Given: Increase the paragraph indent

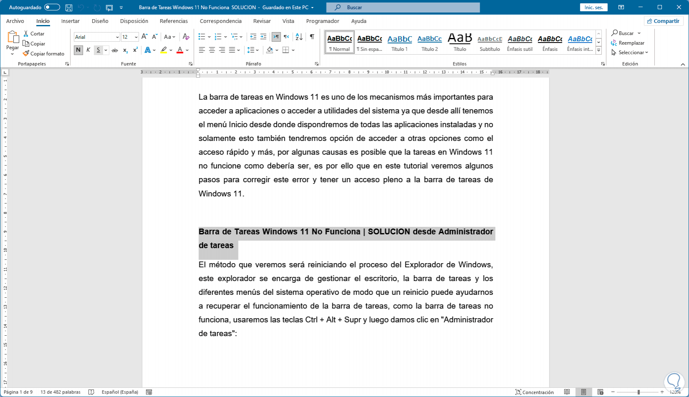Looking at the screenshot, I should (x=263, y=37).
